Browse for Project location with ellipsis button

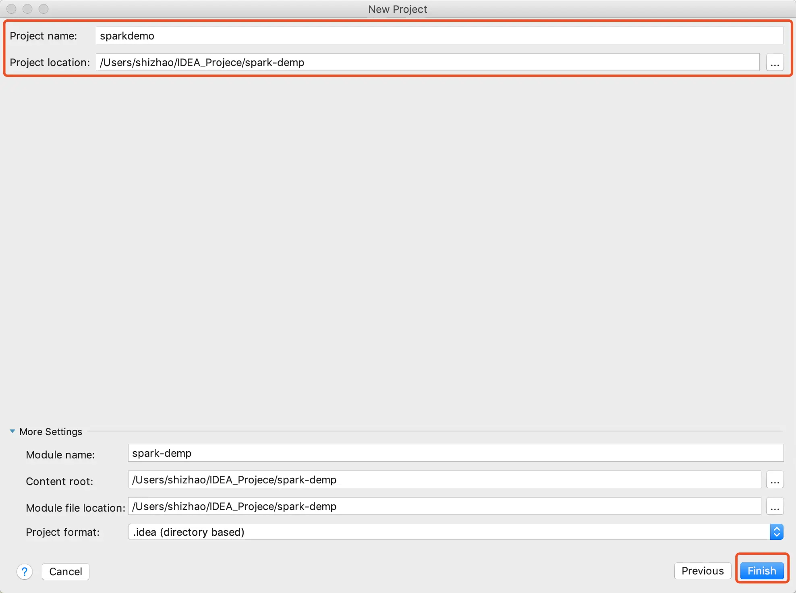click(x=775, y=62)
